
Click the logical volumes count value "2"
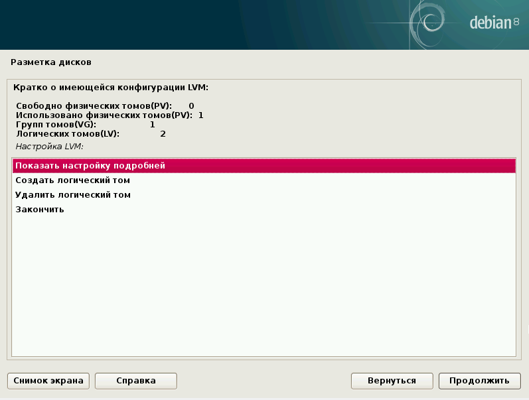[x=163, y=133]
